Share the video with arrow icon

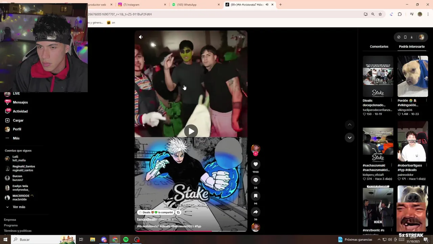pyautogui.click(x=256, y=212)
